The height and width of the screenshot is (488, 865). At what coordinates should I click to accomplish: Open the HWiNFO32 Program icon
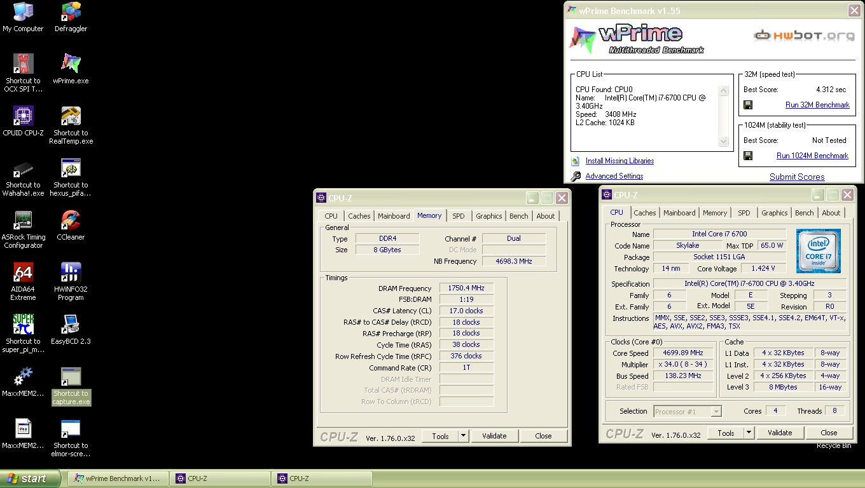point(71,272)
